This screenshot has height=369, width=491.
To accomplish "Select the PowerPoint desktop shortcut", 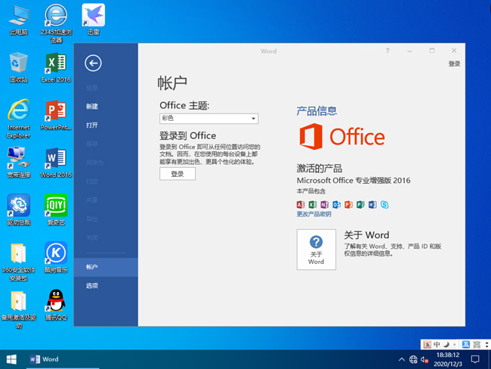I will 56,115.
